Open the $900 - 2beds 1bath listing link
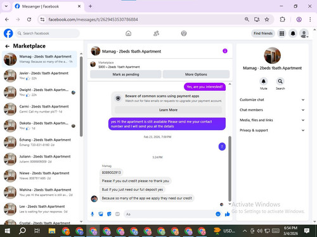Image resolution: width=317 pixels, height=237 pixels. 119,67
